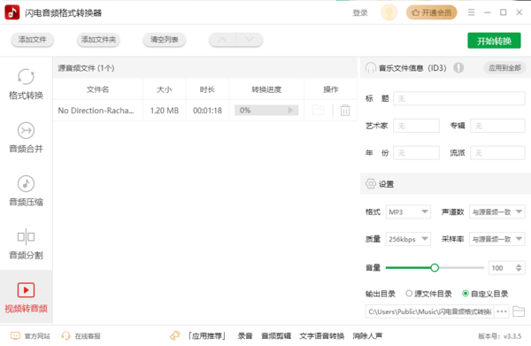Open the 质量 256kbps dropdown

click(408, 239)
